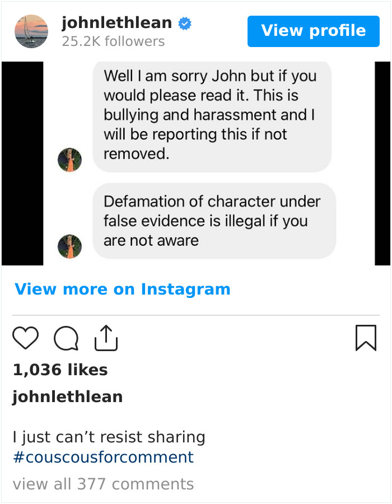Click the sender avatar beside the bullying message

pos(70,160)
